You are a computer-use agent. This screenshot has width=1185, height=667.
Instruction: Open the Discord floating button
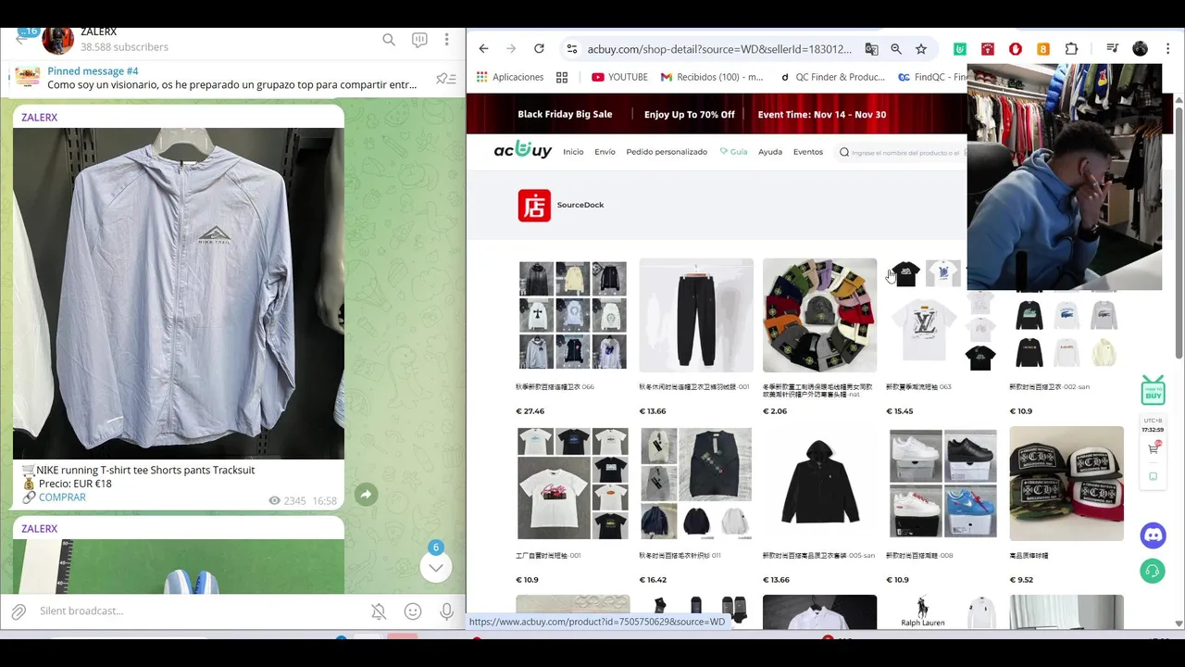[x=1153, y=535]
